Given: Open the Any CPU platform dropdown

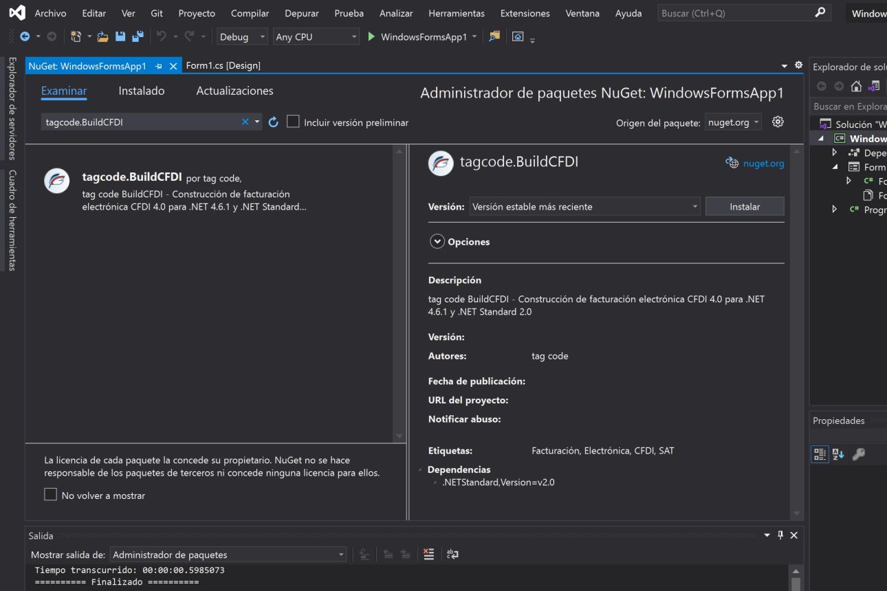Looking at the screenshot, I should 316,36.
